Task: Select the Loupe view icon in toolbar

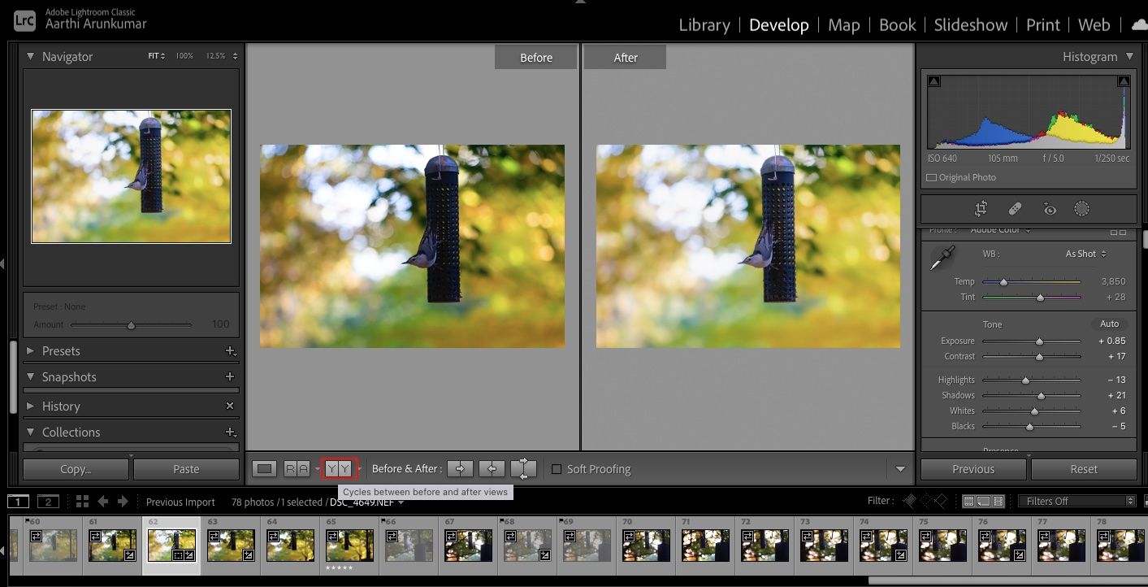Action: [264, 468]
